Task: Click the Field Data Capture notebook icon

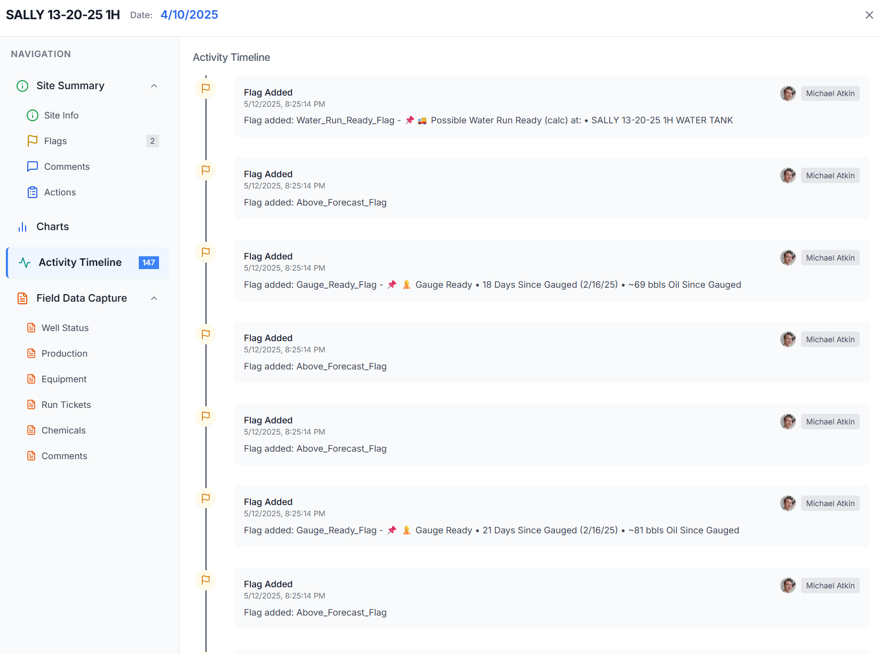Action: [x=22, y=298]
